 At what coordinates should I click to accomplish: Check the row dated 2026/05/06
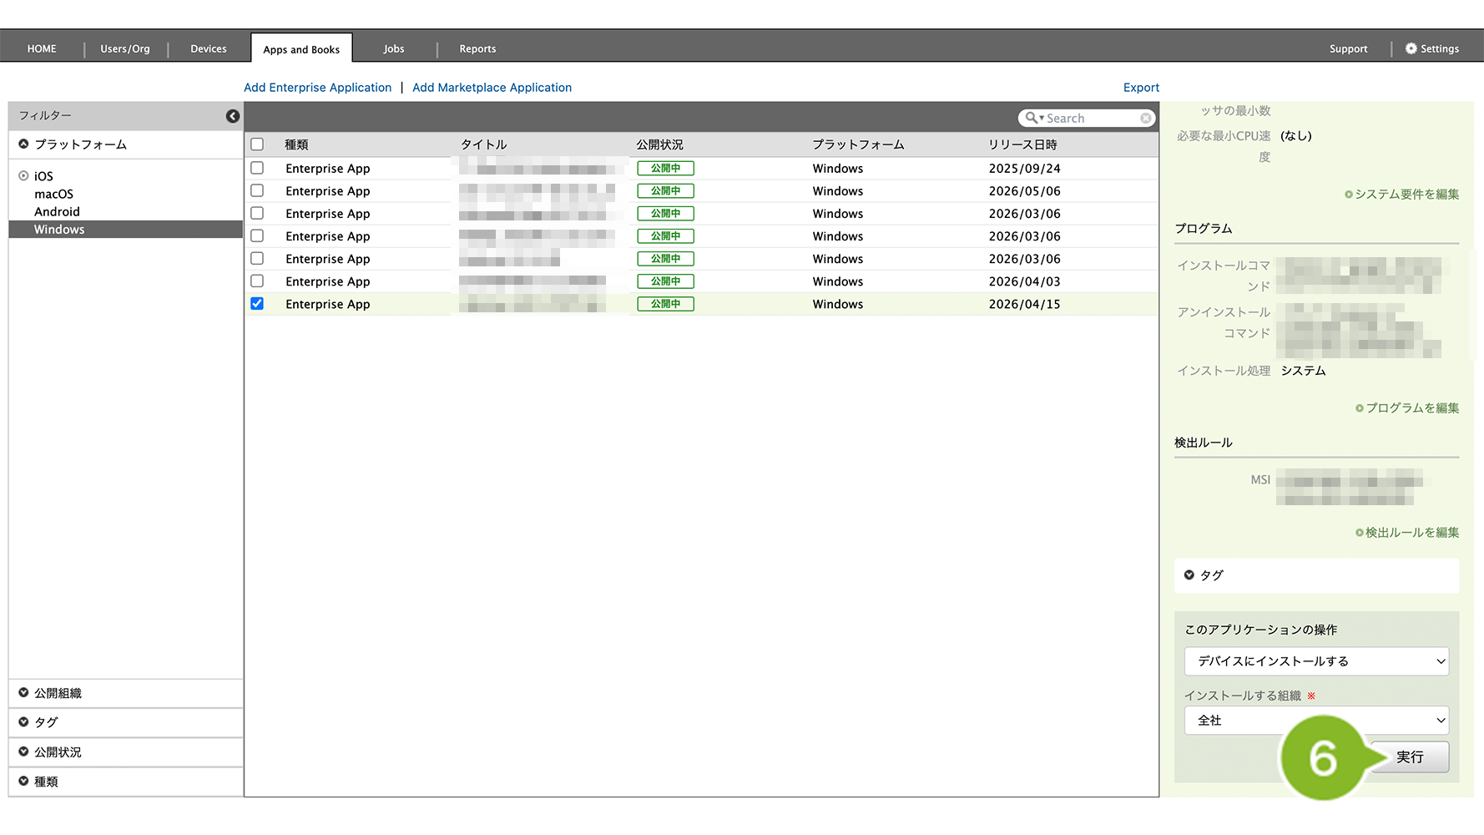257,190
